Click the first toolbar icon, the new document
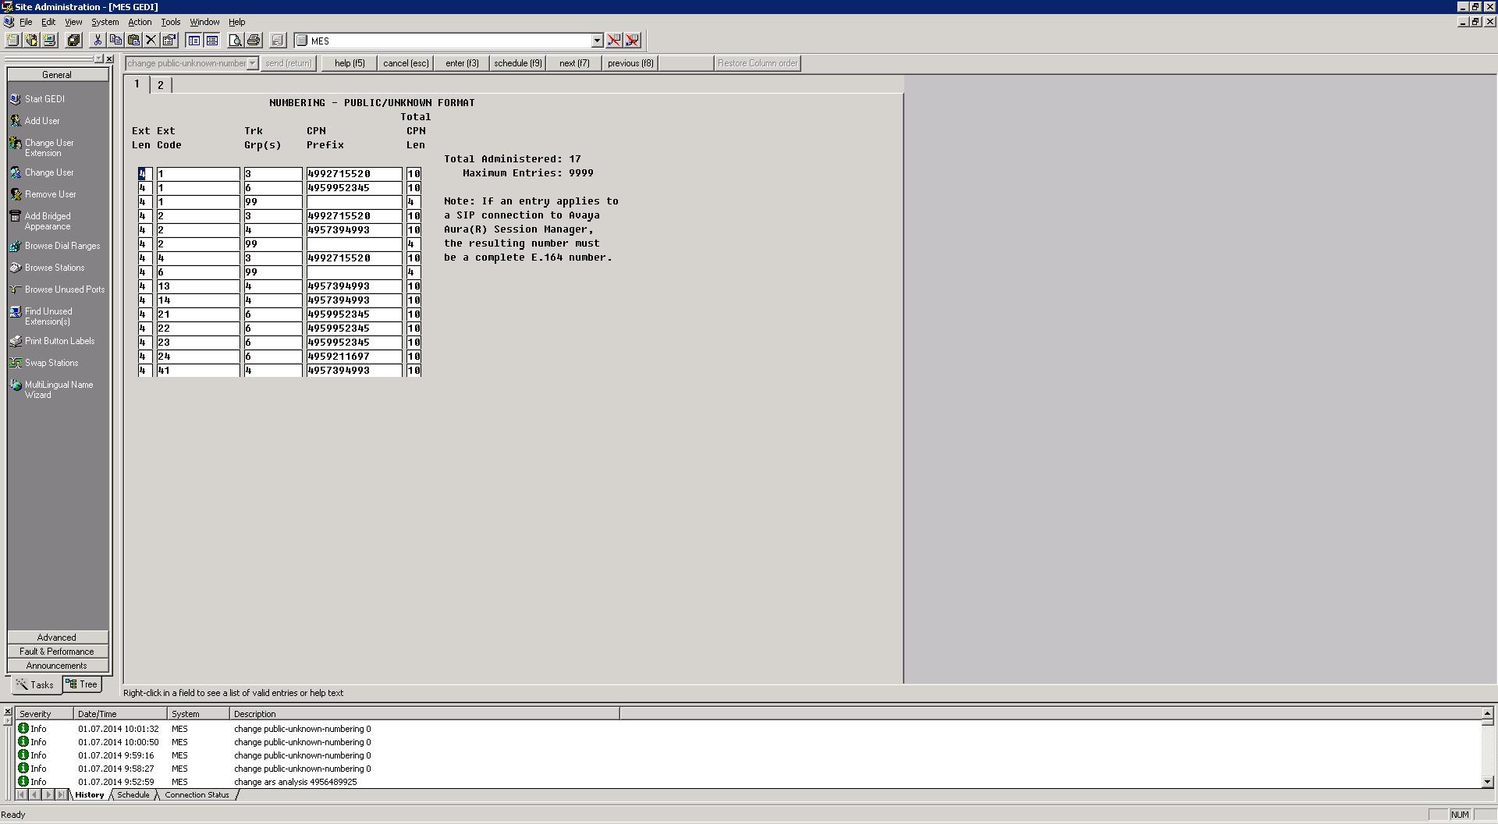This screenshot has width=1498, height=824. (13, 41)
